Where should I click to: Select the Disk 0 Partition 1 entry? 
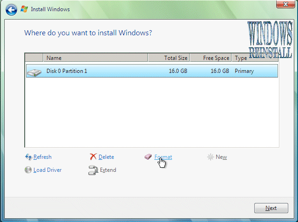pyautogui.click(x=66, y=71)
